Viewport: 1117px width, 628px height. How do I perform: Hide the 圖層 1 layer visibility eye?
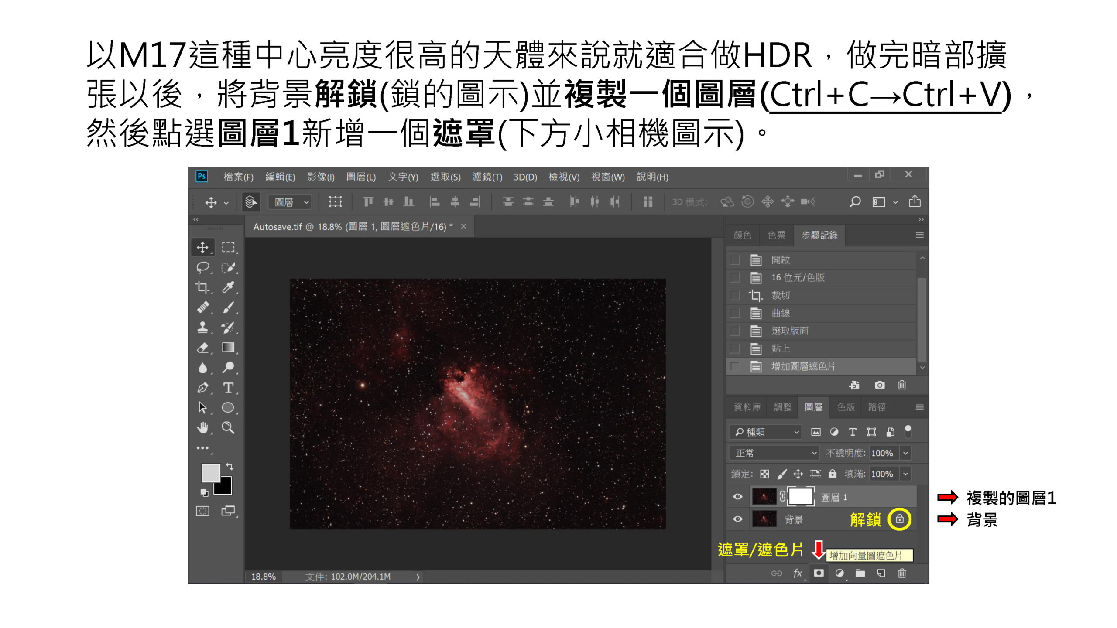pyautogui.click(x=738, y=496)
